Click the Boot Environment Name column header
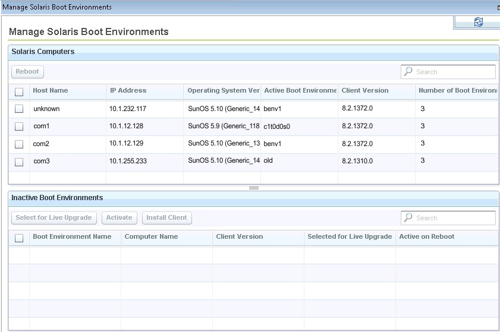 [x=72, y=237]
